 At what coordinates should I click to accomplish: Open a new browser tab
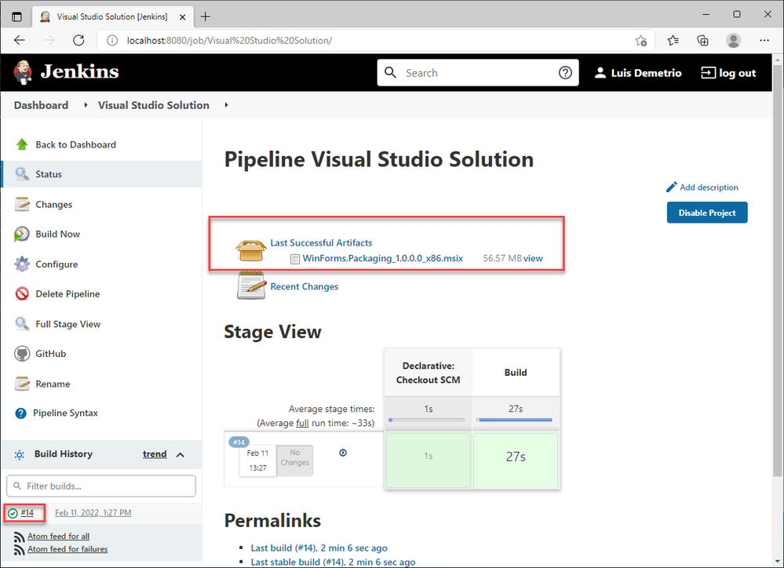point(205,16)
